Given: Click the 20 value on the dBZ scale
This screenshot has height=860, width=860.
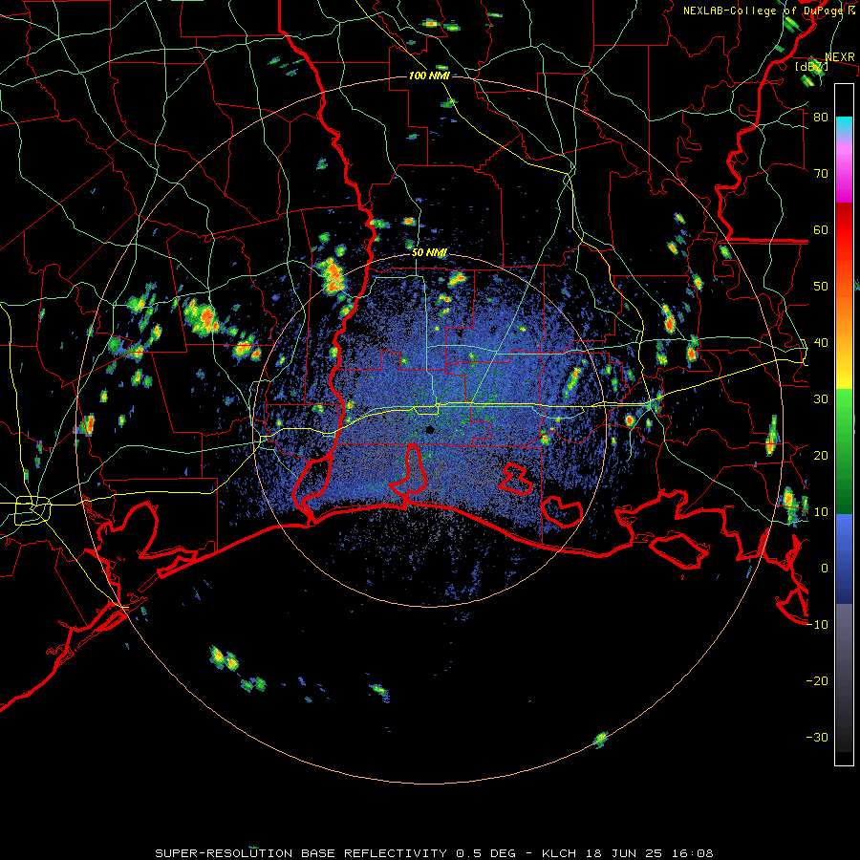Looking at the screenshot, I should 821,455.
